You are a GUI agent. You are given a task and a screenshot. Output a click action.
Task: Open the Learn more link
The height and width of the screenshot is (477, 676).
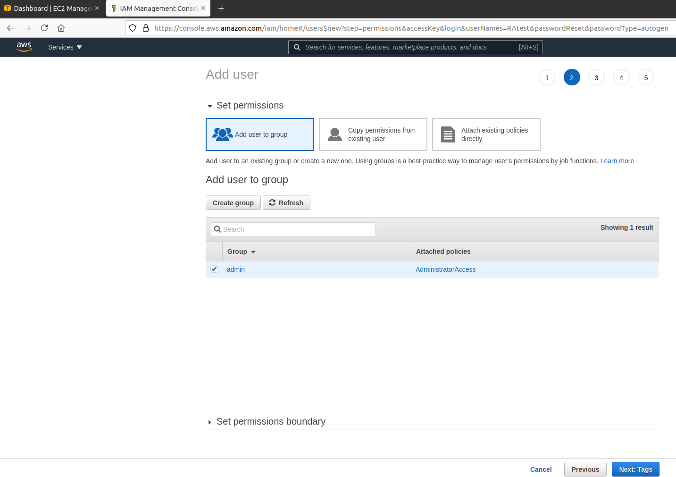click(617, 161)
